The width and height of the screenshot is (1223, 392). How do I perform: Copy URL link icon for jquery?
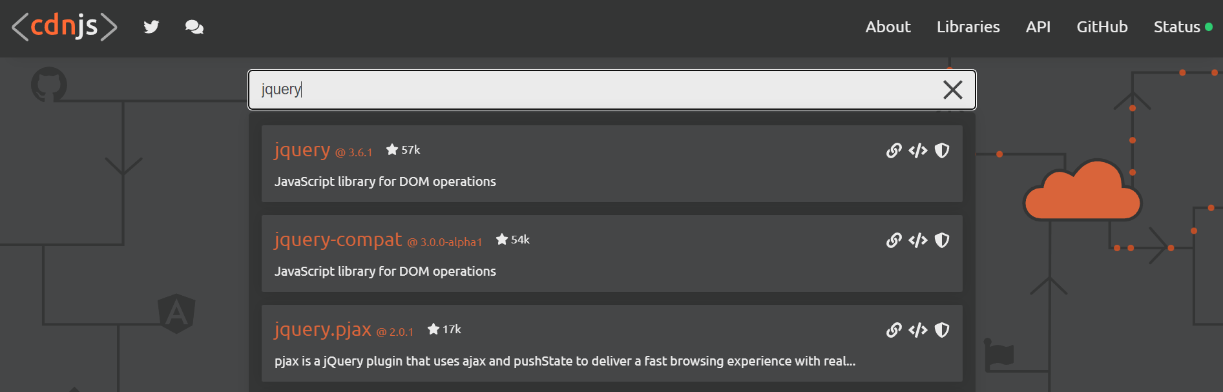(894, 150)
